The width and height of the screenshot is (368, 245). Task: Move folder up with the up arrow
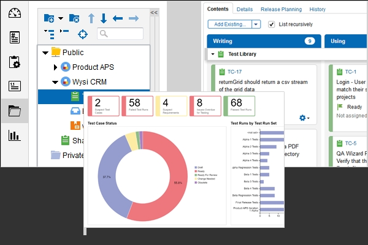(91, 18)
